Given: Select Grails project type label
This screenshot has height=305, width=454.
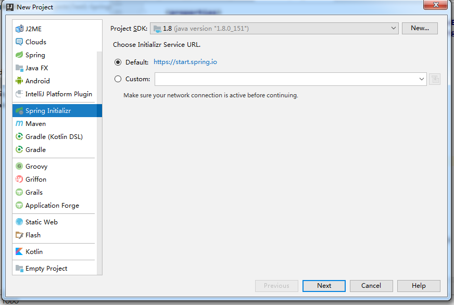Looking at the screenshot, I should coord(34,193).
